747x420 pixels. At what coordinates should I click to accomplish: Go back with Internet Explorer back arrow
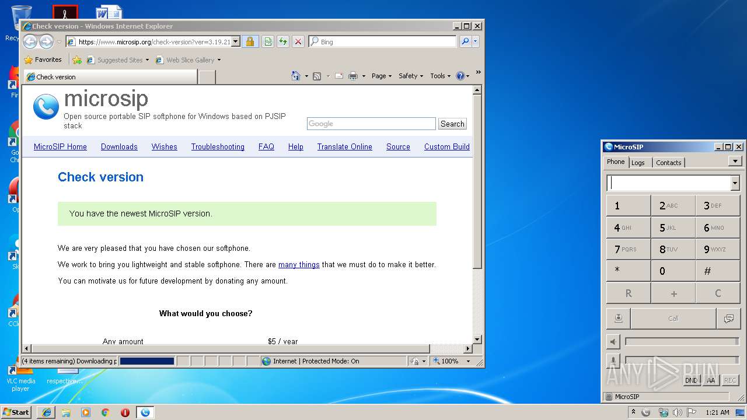coord(30,41)
